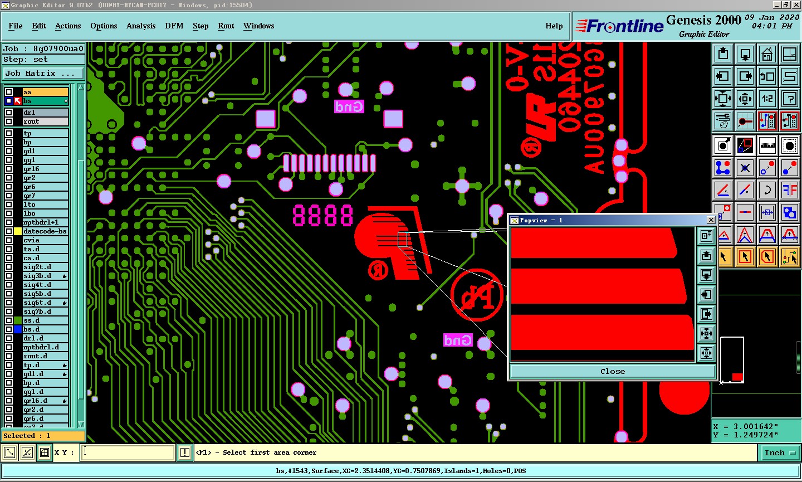Click the yellow datecode-bs color swatch
802x482 pixels.
pyautogui.click(x=18, y=231)
